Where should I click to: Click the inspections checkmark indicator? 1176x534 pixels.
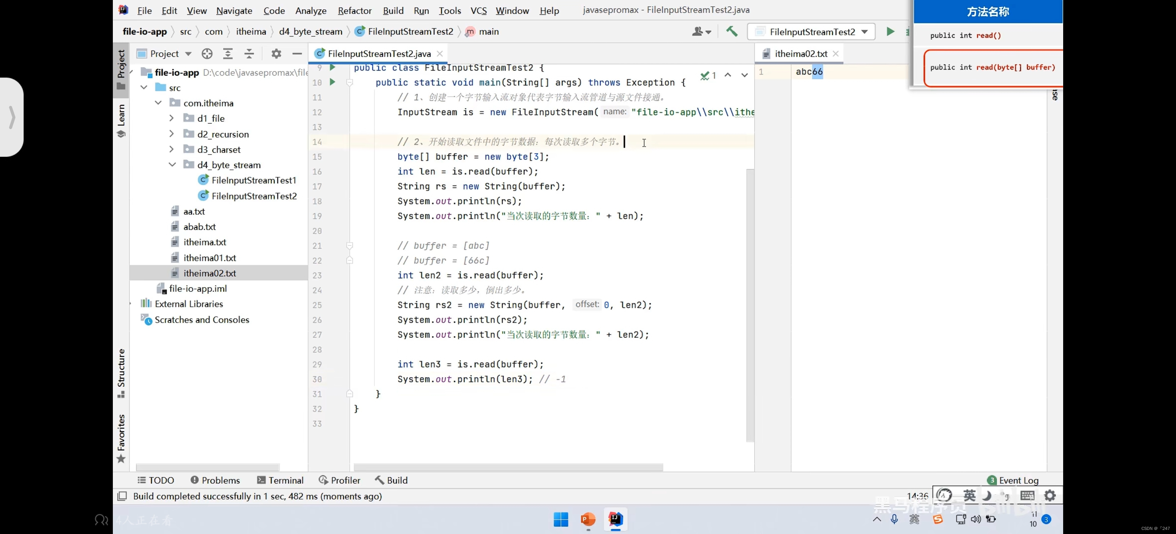[708, 75]
